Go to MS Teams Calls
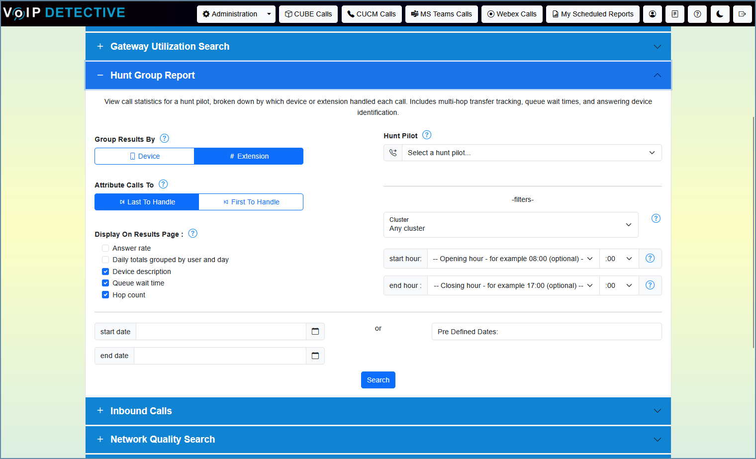This screenshot has height=459, width=756. tap(442, 14)
